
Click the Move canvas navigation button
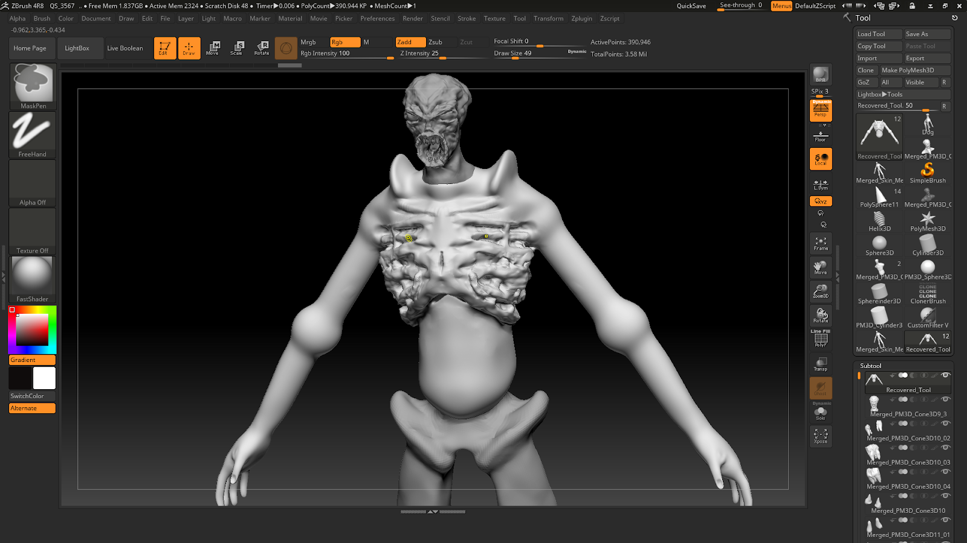point(821,267)
